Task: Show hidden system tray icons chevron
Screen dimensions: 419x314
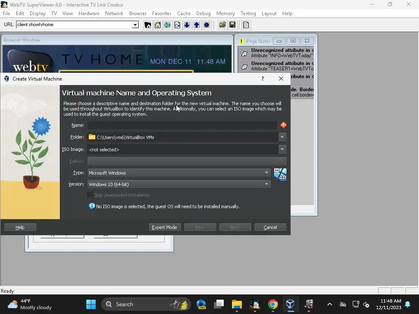Action: (330, 304)
